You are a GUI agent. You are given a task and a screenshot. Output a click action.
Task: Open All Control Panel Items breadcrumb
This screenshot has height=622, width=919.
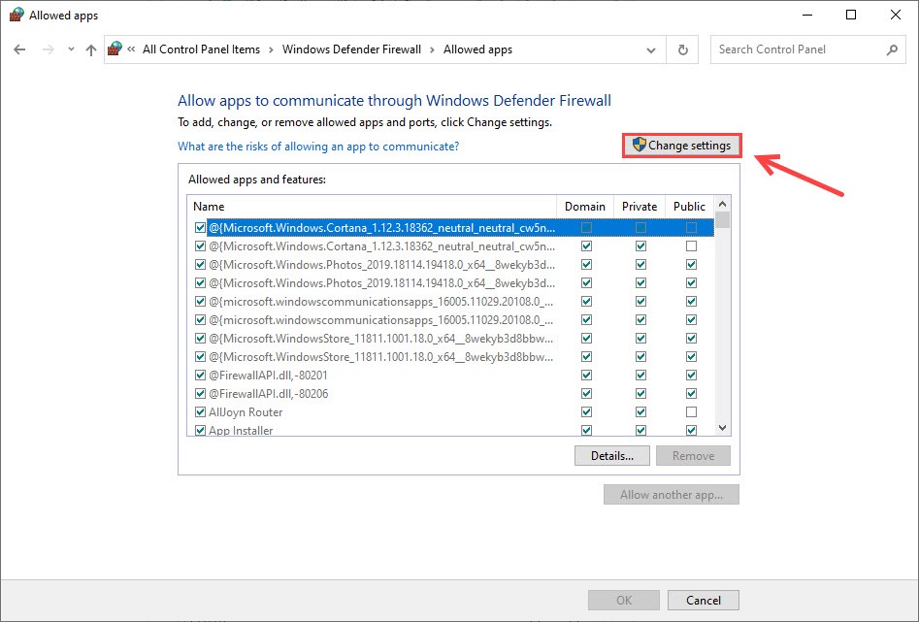click(201, 49)
